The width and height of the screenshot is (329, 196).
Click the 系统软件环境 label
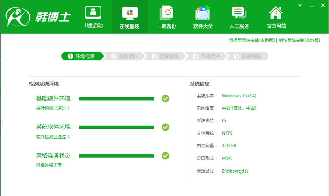click(x=53, y=127)
